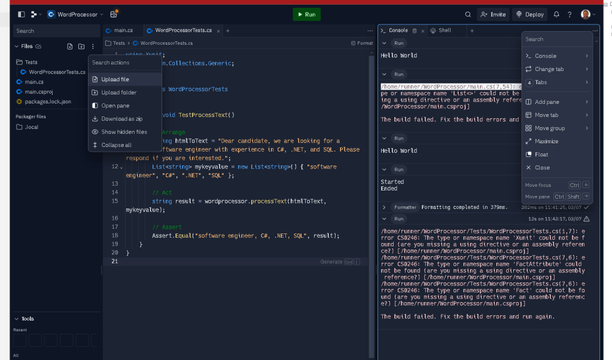Focus the pane menu Search field

pyautogui.click(x=557, y=39)
